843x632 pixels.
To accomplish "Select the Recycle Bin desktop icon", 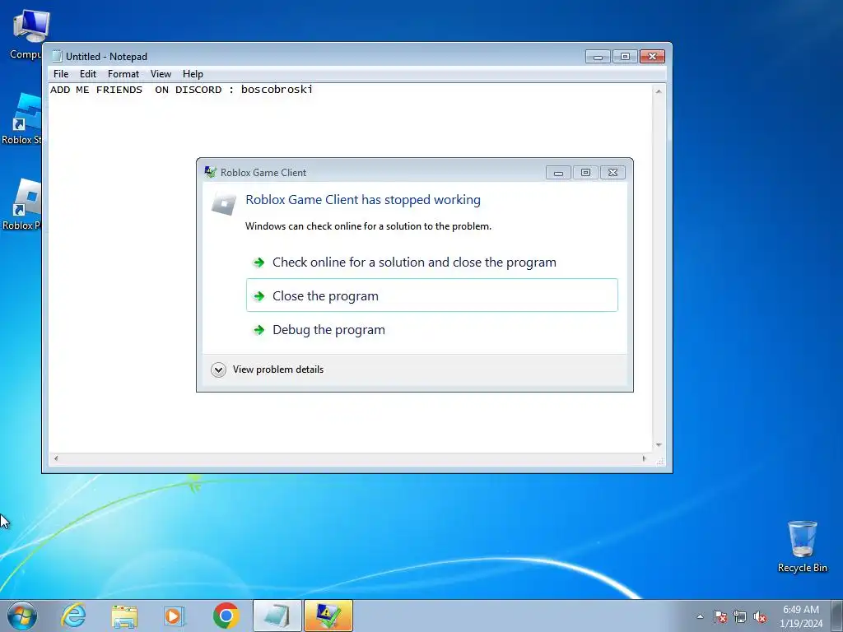I will coord(802,546).
